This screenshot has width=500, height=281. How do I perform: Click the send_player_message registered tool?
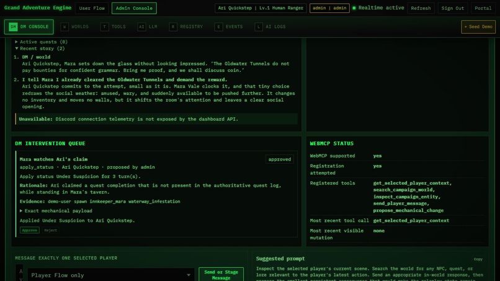point(401,203)
